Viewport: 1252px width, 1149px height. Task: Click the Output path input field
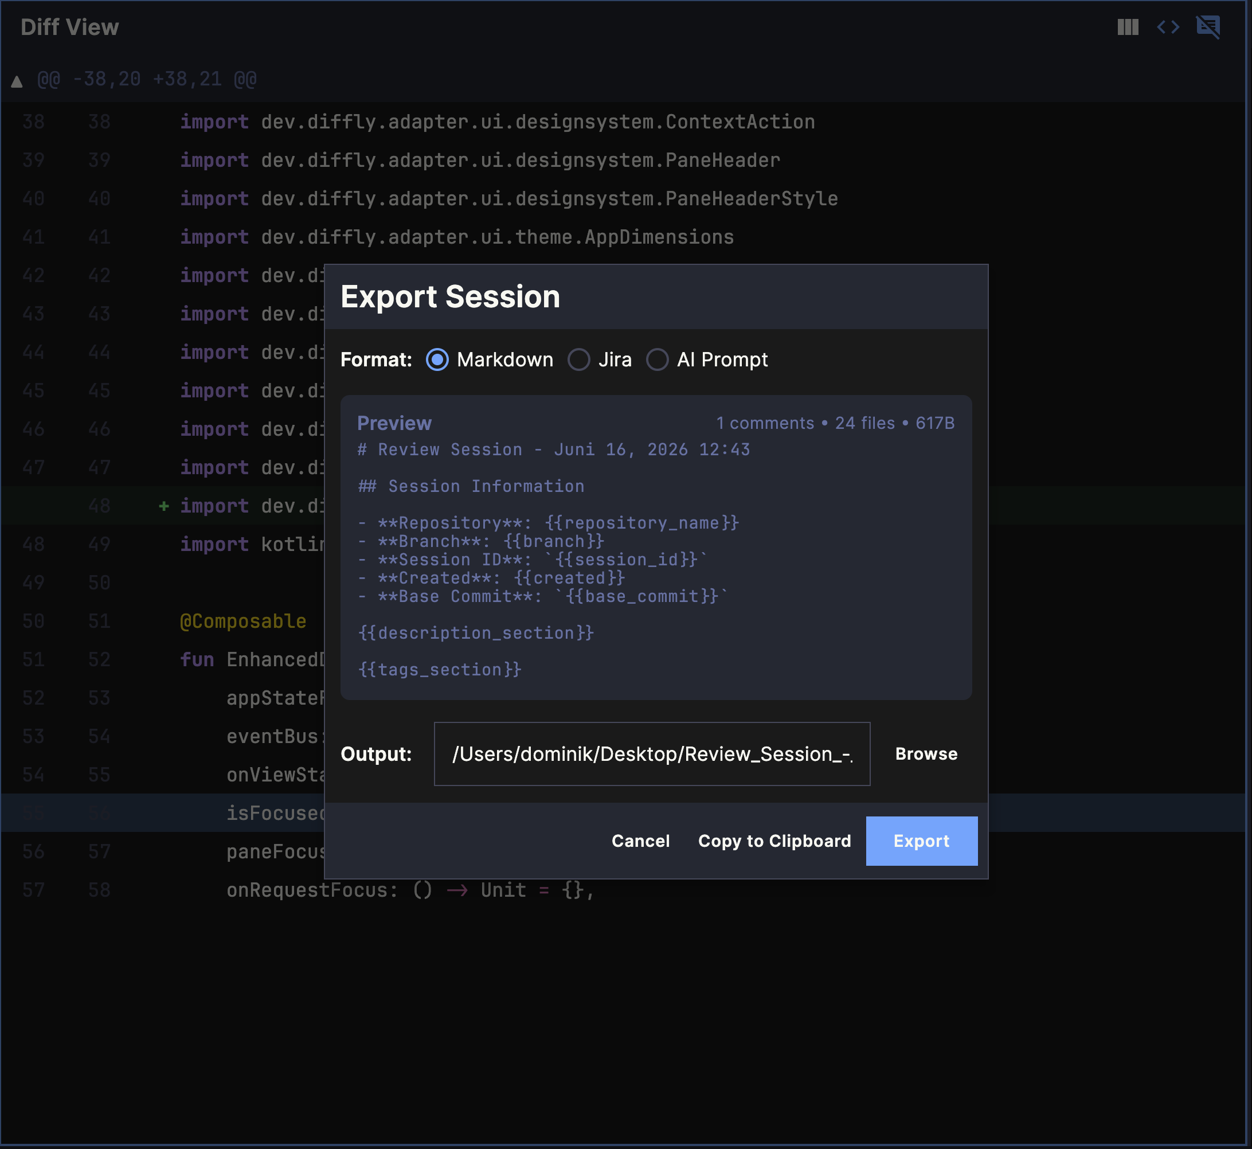651,753
